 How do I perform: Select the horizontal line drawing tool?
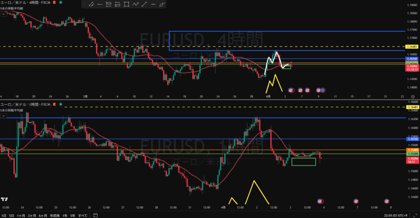[x=153, y=5]
